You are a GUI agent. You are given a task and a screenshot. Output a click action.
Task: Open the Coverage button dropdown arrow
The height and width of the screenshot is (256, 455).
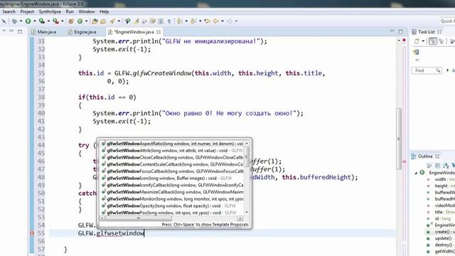click(48, 21)
